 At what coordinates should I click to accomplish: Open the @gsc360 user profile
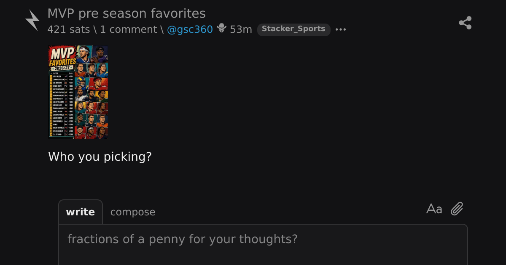click(190, 29)
